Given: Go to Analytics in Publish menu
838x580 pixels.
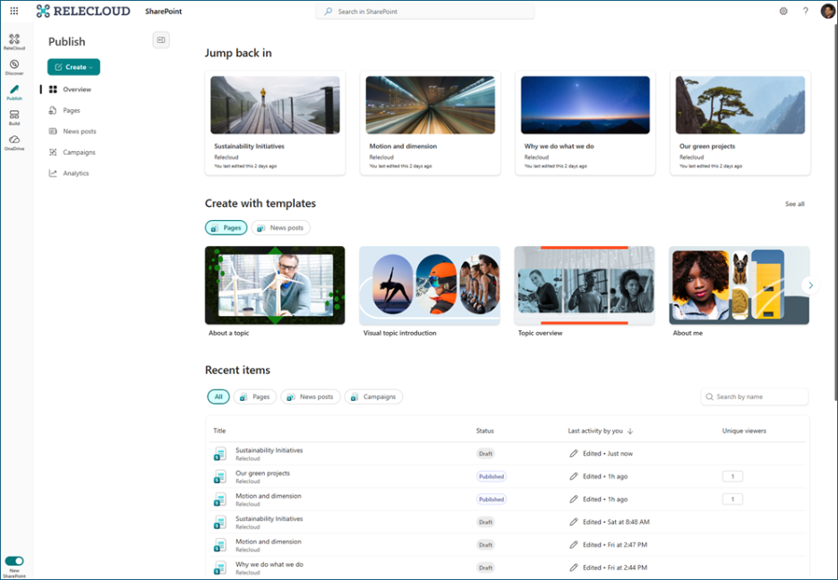Looking at the screenshot, I should [75, 174].
